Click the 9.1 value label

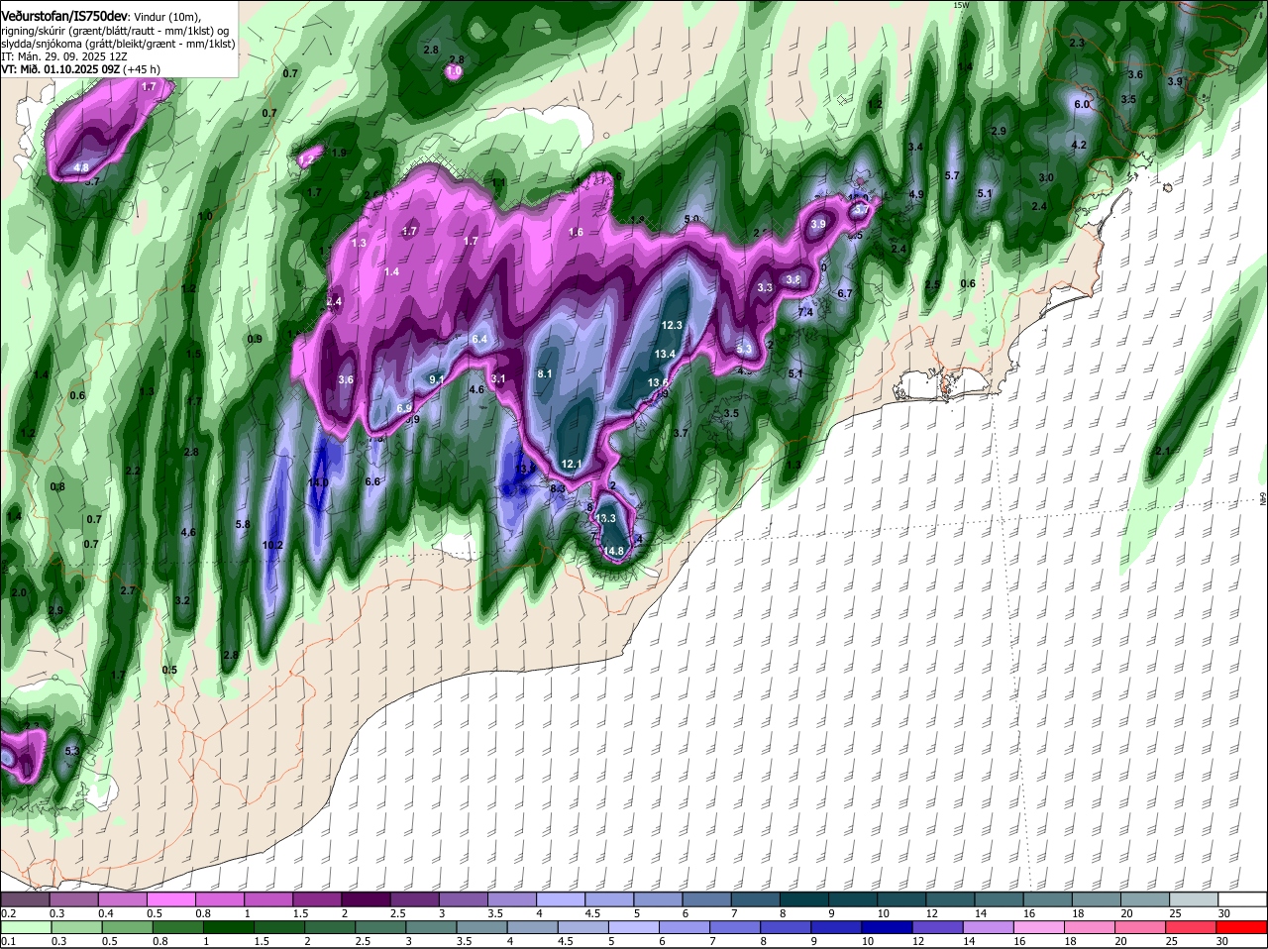(x=437, y=379)
